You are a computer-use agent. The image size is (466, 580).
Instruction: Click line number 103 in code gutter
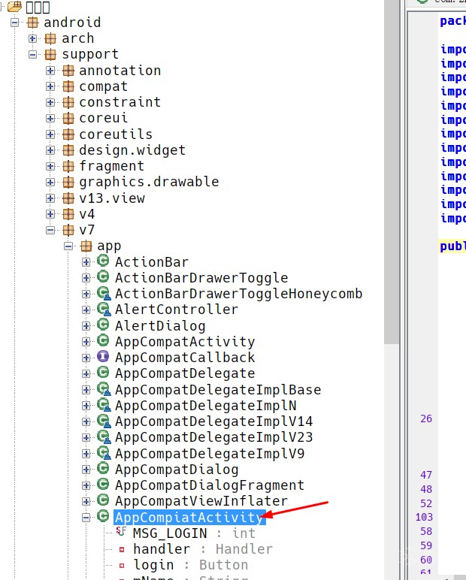point(424,517)
